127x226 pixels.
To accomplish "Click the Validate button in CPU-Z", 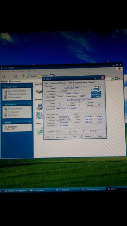I will coord(87,136).
